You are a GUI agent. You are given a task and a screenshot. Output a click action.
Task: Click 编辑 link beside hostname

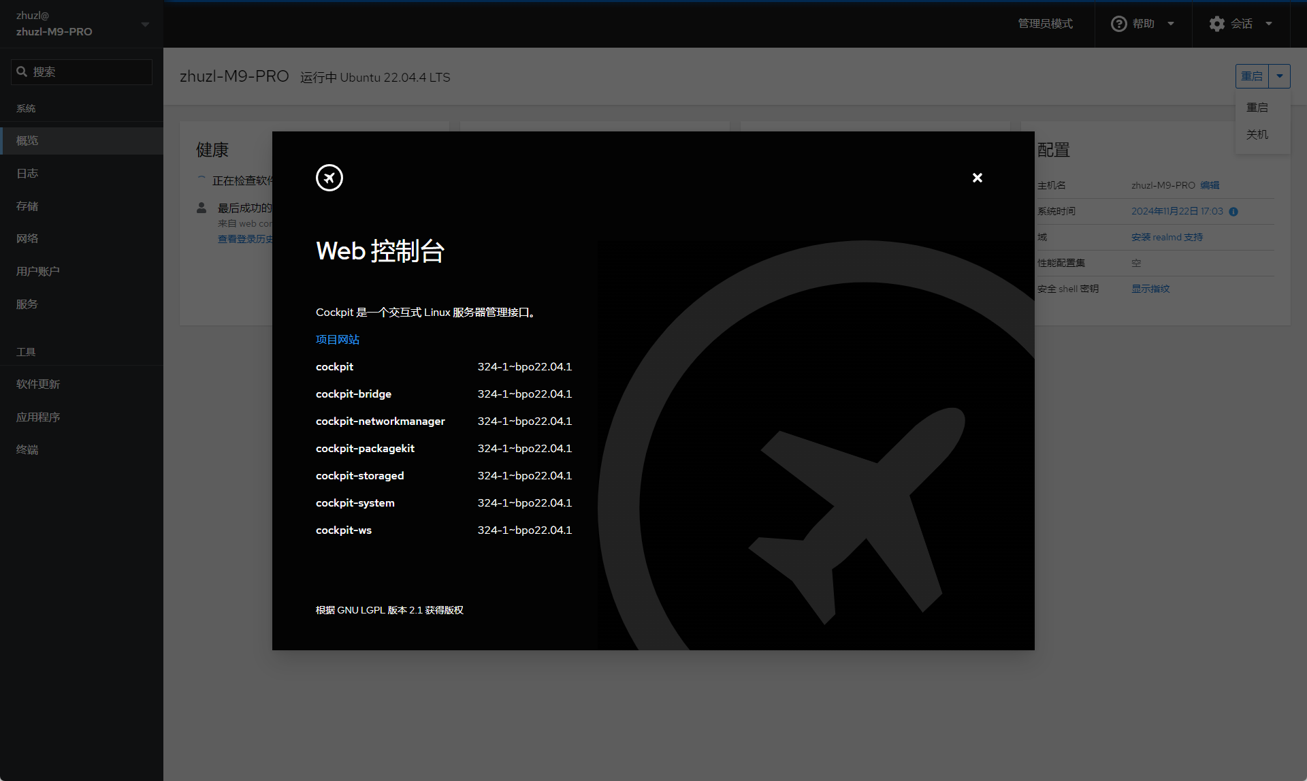(1210, 185)
